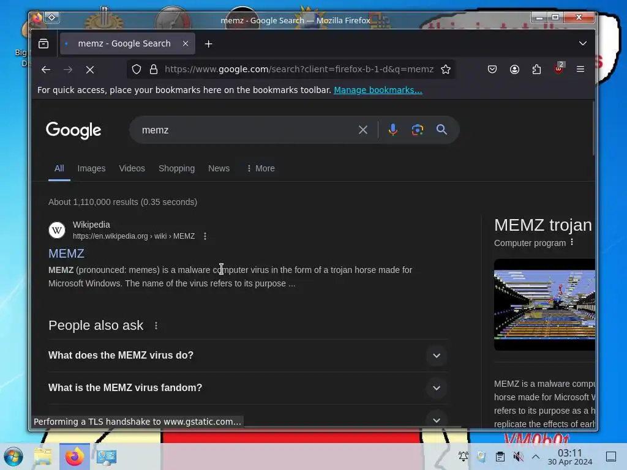This screenshot has height=470, width=627.
Task: Click the show desktop button
Action: (x=611, y=457)
